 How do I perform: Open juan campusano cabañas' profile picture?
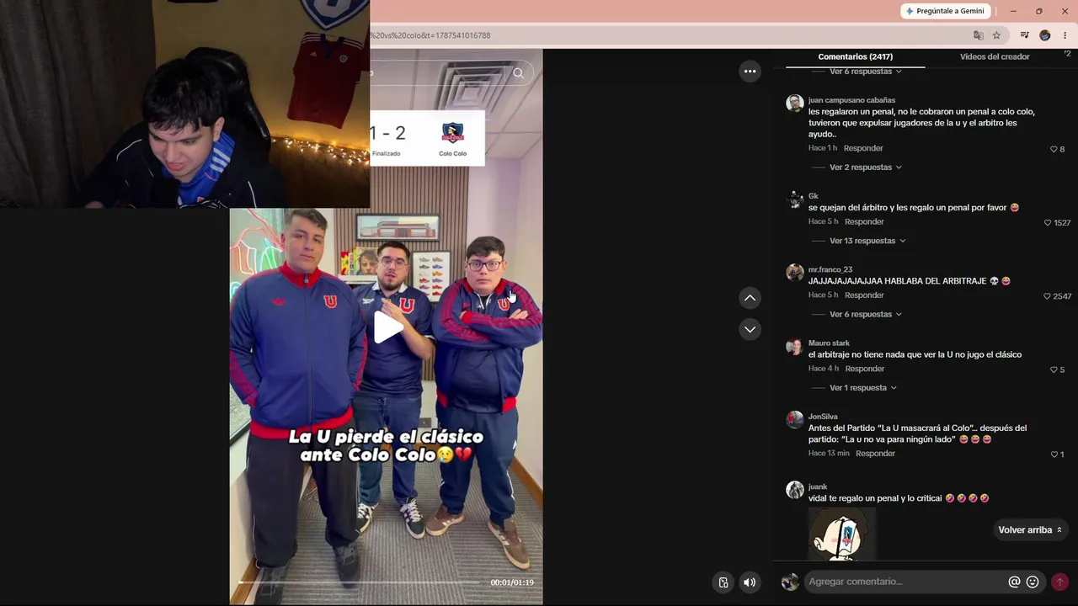point(795,104)
